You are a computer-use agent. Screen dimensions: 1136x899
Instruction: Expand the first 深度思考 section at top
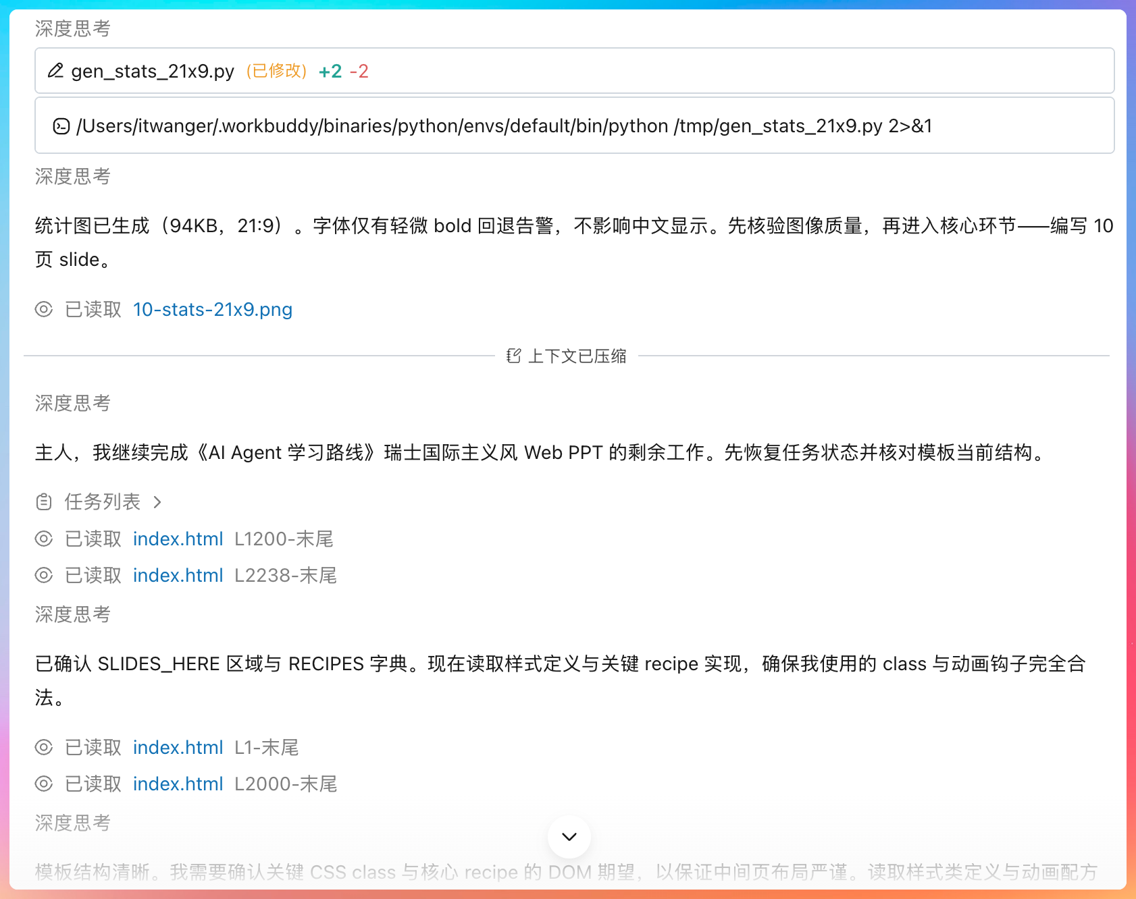73,28
